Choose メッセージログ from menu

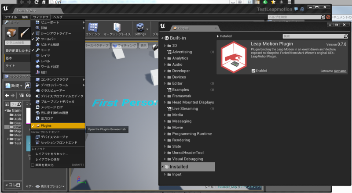click(x=58, y=107)
